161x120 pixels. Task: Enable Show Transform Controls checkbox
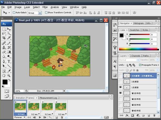click(x=46, y=12)
